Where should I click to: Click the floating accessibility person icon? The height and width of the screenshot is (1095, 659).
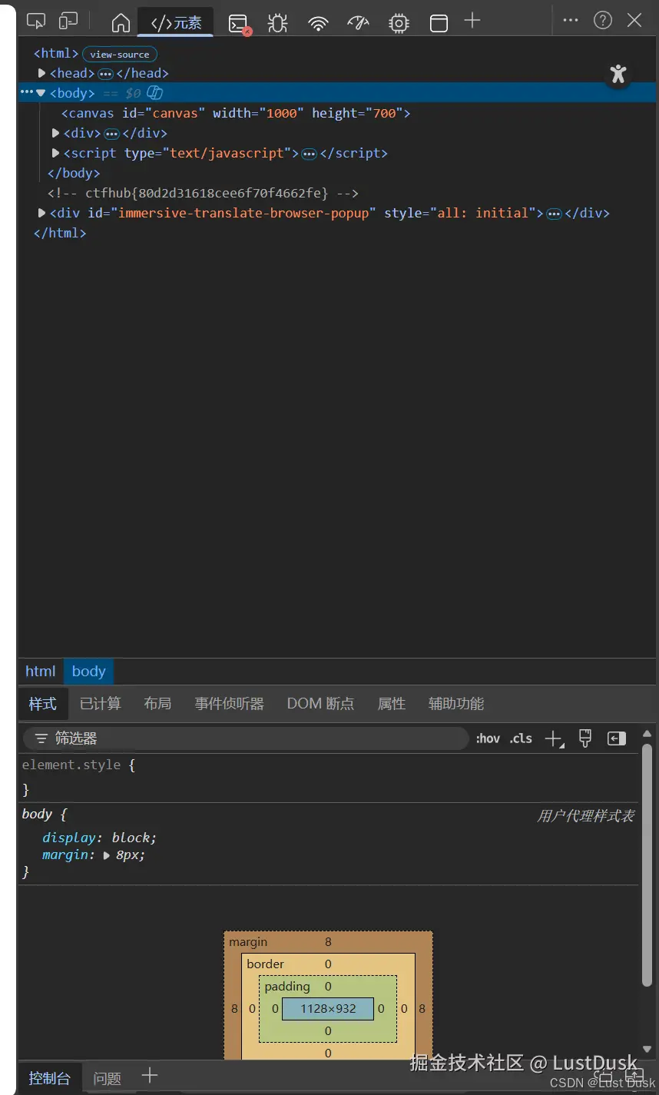(618, 74)
